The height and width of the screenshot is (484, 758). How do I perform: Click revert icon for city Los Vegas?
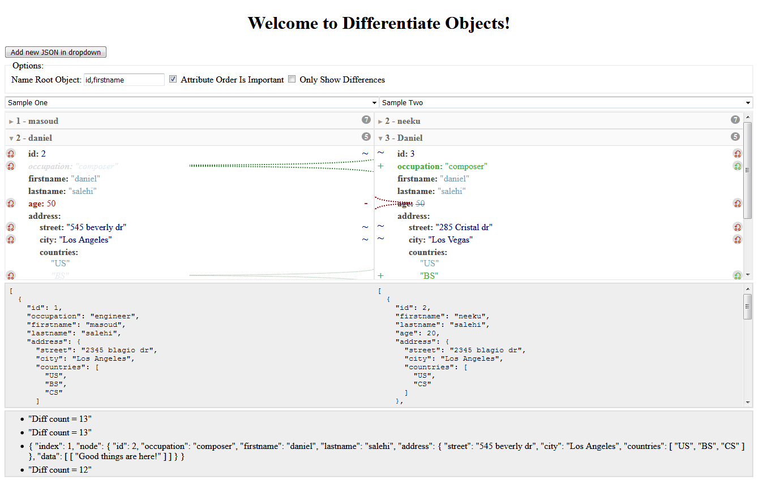coord(737,240)
